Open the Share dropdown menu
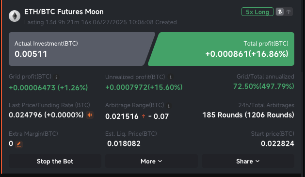305x177 pixels. click(248, 161)
